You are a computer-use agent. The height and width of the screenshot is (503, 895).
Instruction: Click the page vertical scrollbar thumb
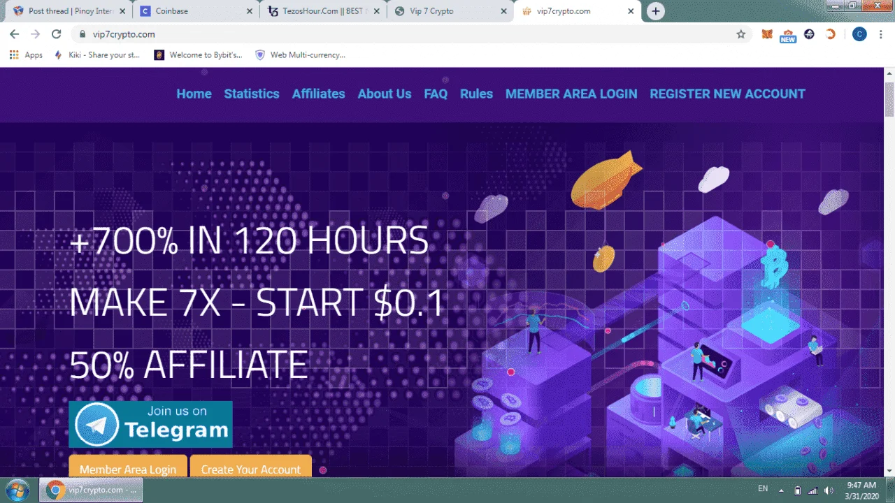click(x=889, y=99)
